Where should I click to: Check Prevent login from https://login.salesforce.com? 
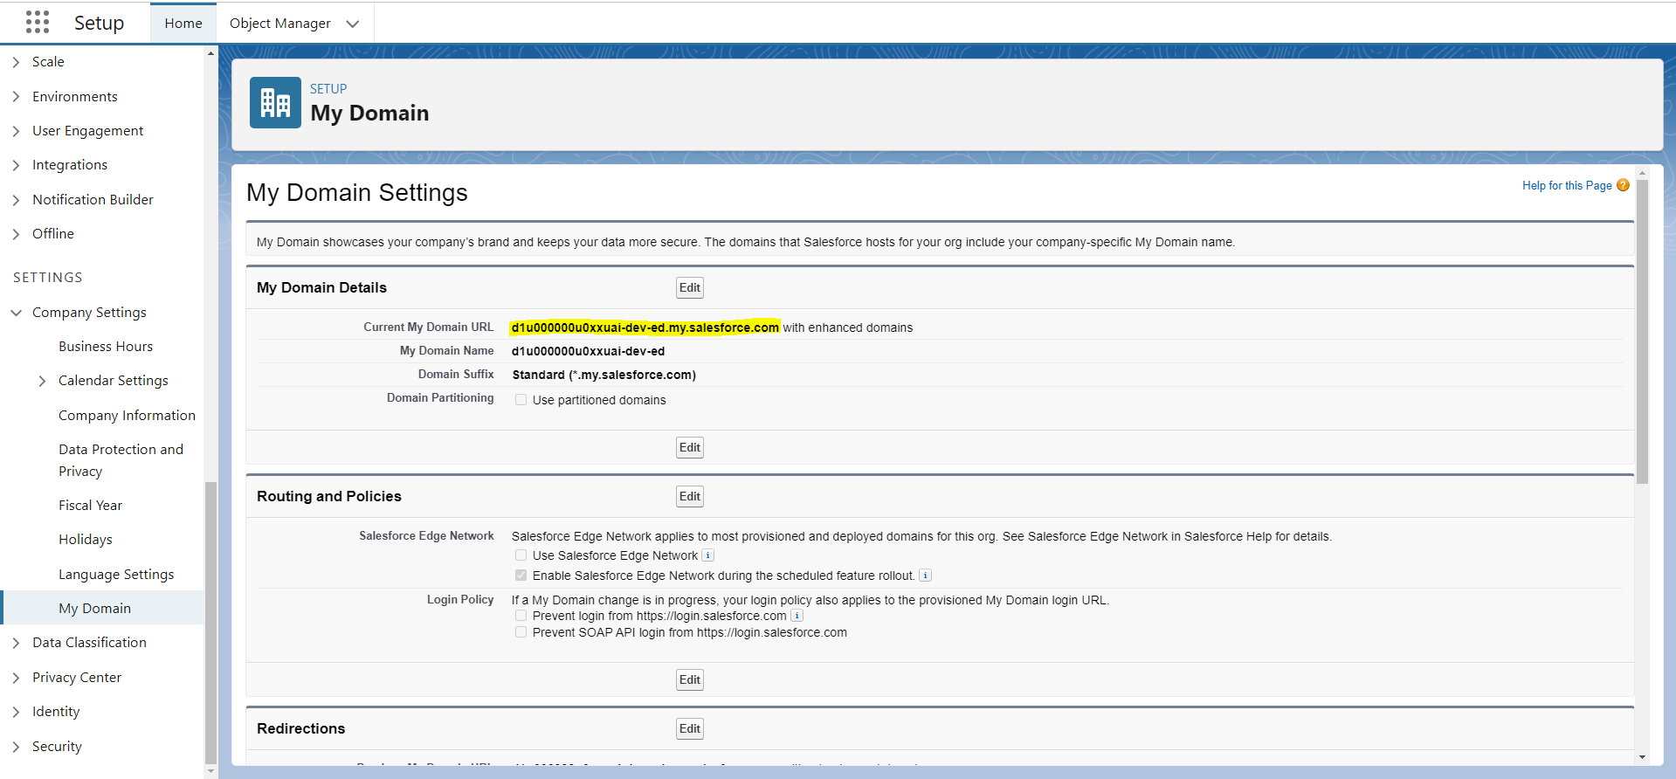(x=521, y=616)
